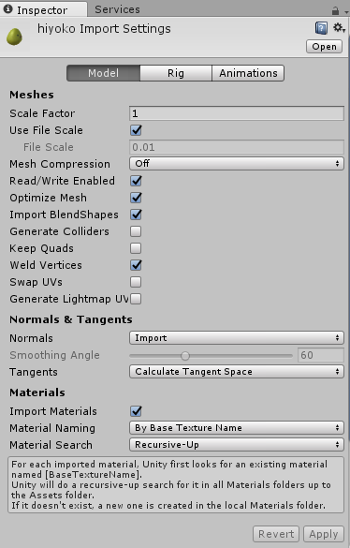
Task: Click the Scale Factor input field
Action: [x=237, y=113]
